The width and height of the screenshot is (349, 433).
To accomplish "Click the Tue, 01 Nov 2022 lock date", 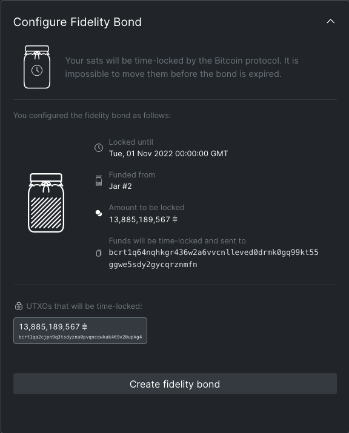I will pyautogui.click(x=168, y=154).
